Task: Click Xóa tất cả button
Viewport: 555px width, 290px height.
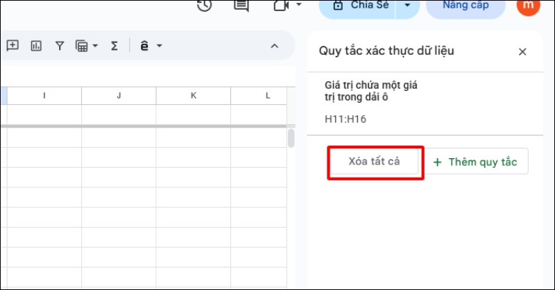Action: click(374, 162)
